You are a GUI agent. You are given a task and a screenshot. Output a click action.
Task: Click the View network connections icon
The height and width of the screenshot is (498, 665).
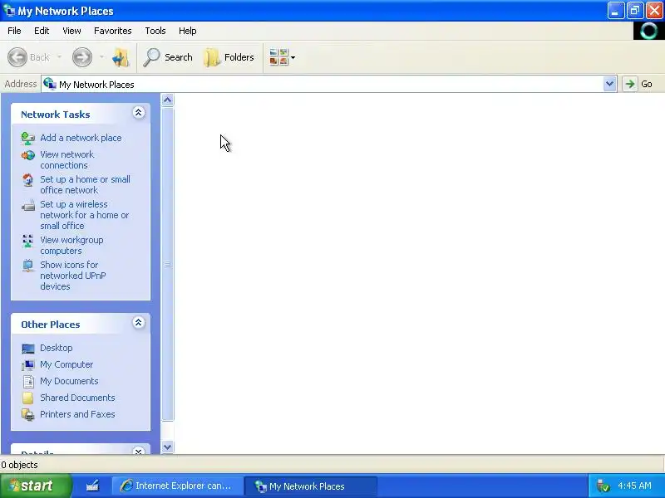pos(28,155)
